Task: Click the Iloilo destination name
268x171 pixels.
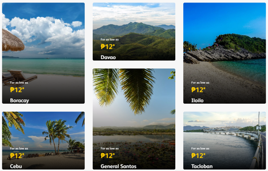Action: [x=197, y=100]
